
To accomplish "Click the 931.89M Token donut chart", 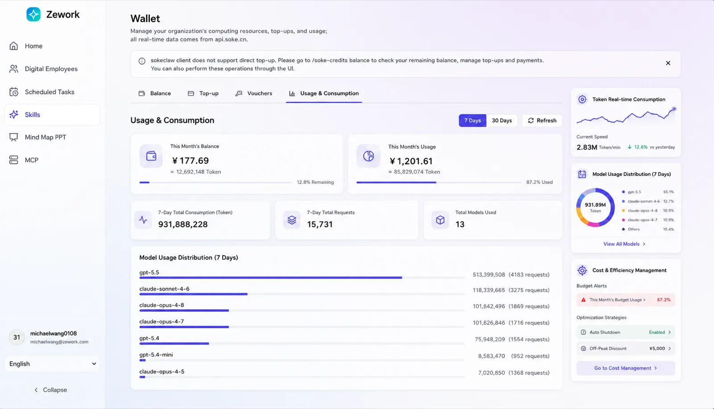I will click(x=595, y=208).
